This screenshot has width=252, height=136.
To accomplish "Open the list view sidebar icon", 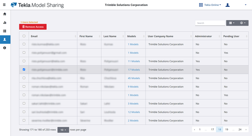I will point(5,31).
